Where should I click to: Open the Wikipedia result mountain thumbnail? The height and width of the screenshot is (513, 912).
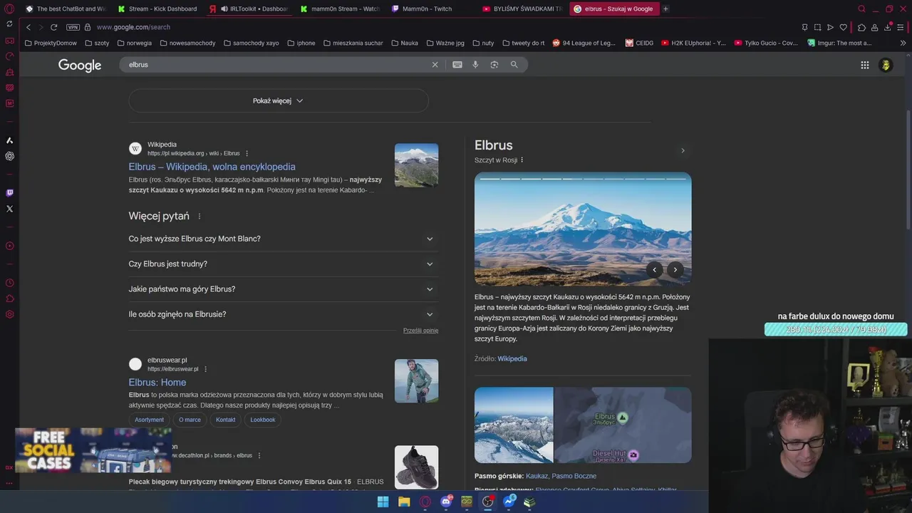click(x=416, y=165)
